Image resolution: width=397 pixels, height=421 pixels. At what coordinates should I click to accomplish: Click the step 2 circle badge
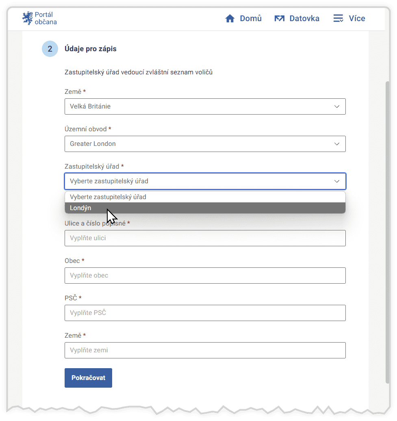[50, 49]
